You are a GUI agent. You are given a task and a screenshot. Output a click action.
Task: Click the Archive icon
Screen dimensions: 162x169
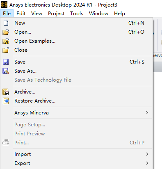[x=6, y=92]
